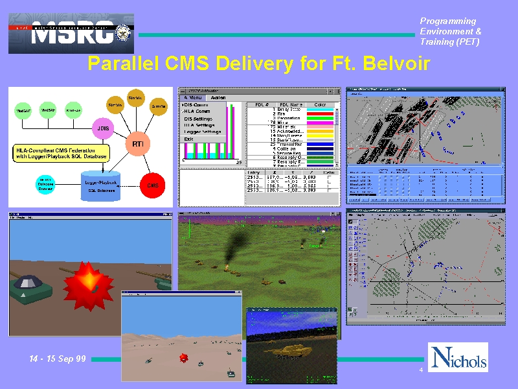
Task: Open File menu in lower-right map window
Action: coord(351,215)
